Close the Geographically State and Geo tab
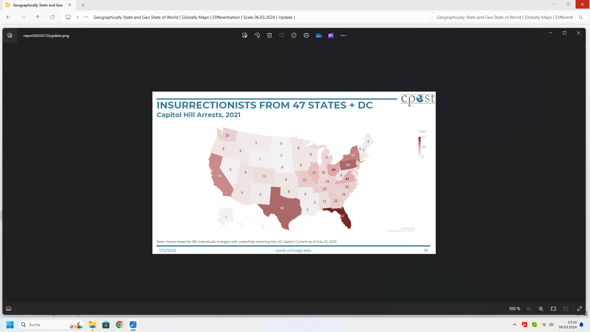590x332 pixels. 70,5
